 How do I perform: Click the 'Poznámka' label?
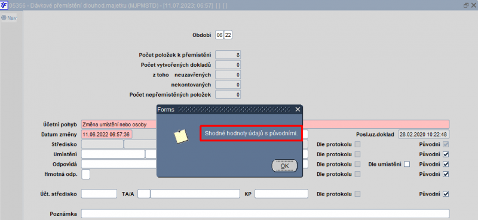(63, 214)
